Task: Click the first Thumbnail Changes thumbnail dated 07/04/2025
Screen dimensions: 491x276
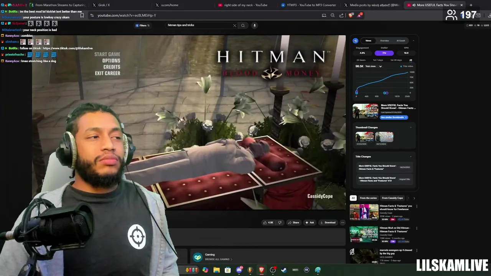Action: pyautogui.click(x=364, y=137)
